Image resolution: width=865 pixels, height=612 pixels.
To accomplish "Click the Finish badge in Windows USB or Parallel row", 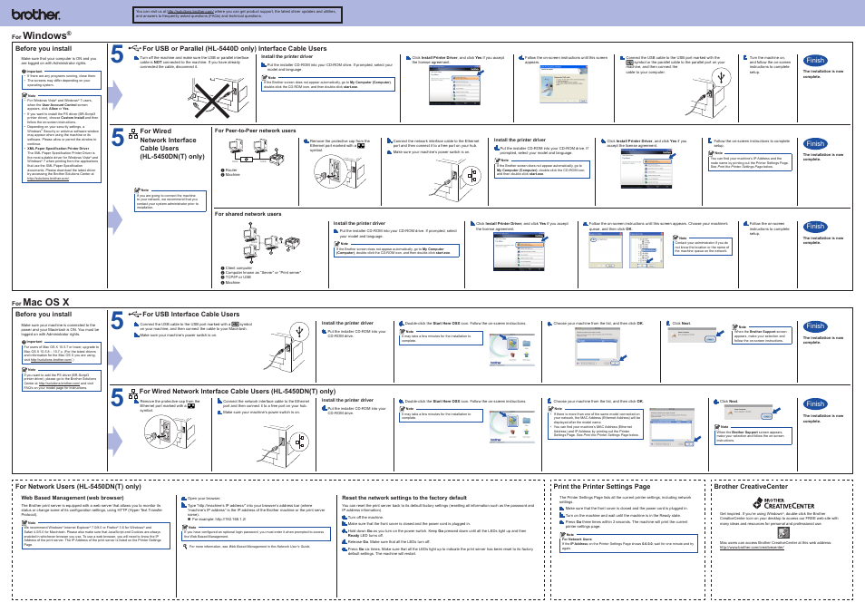I will (x=815, y=61).
